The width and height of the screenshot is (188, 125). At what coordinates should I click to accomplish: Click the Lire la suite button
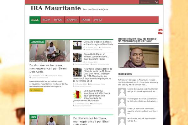pyautogui.click(x=36, y=90)
